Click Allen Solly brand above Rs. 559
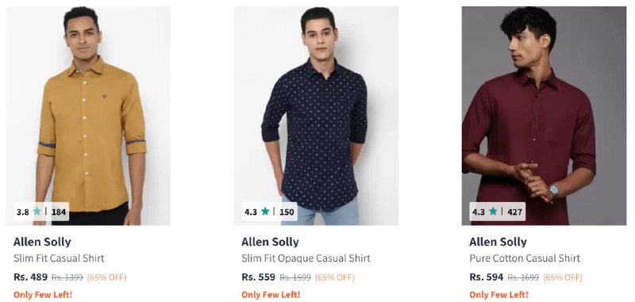635x302 pixels. [270, 243]
